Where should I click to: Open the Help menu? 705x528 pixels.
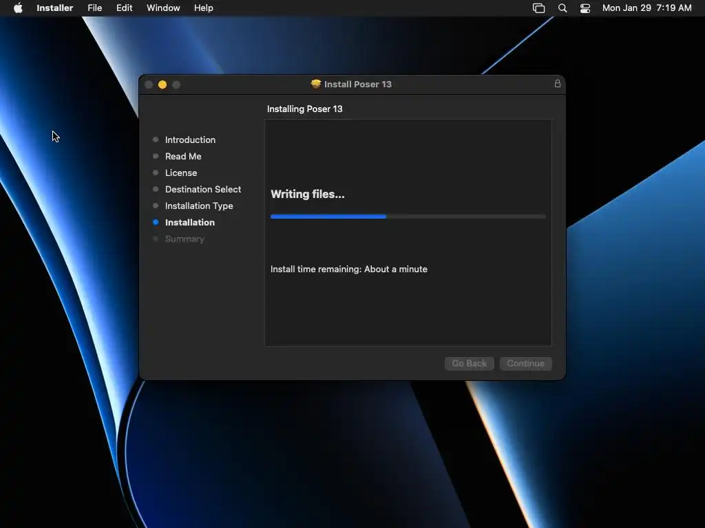point(203,8)
